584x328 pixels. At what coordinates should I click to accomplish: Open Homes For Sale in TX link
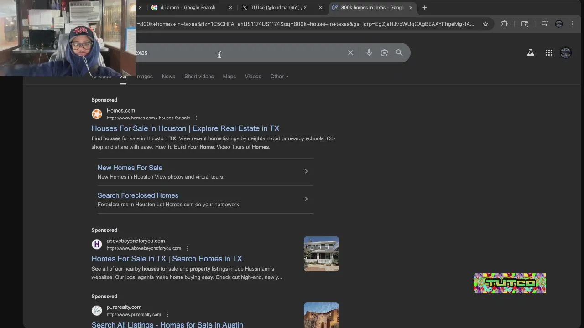tap(167, 259)
